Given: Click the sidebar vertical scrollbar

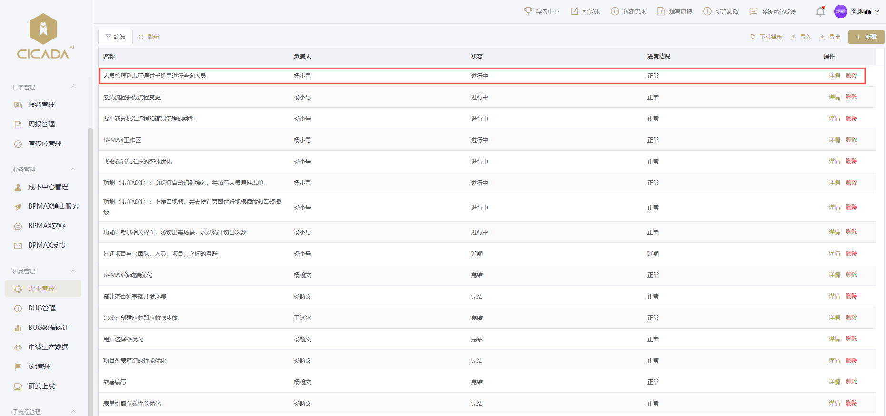Looking at the screenshot, I should 90,271.
